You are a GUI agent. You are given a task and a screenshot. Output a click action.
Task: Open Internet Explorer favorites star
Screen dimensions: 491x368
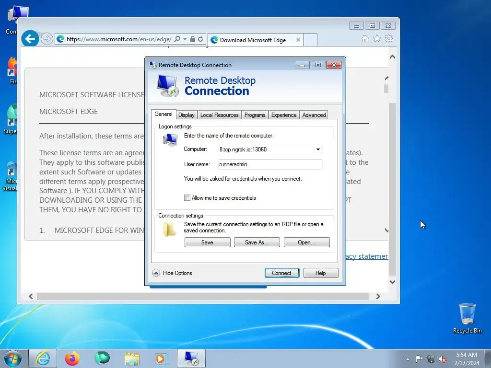click(377, 38)
